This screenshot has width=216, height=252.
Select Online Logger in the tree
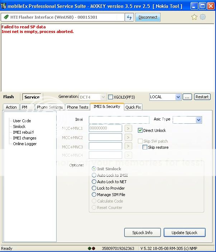(25, 144)
